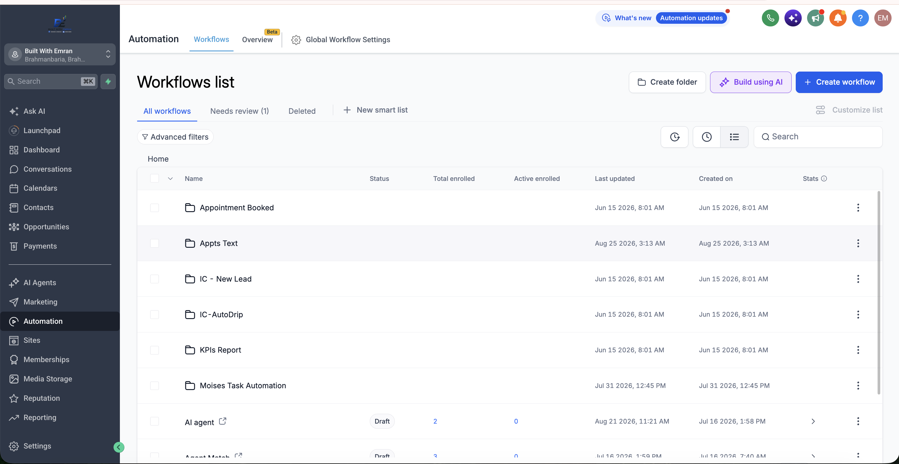
Task: Open Global Workflow Settings gear
Action: [296, 40]
